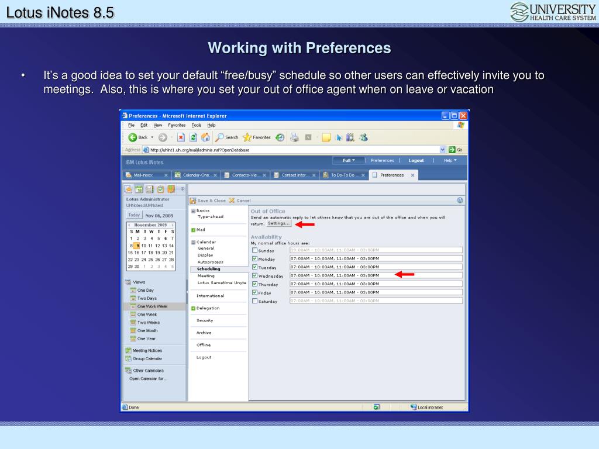Select Autoprocess in preferences tree
This screenshot has width=599, height=449.
[211, 263]
